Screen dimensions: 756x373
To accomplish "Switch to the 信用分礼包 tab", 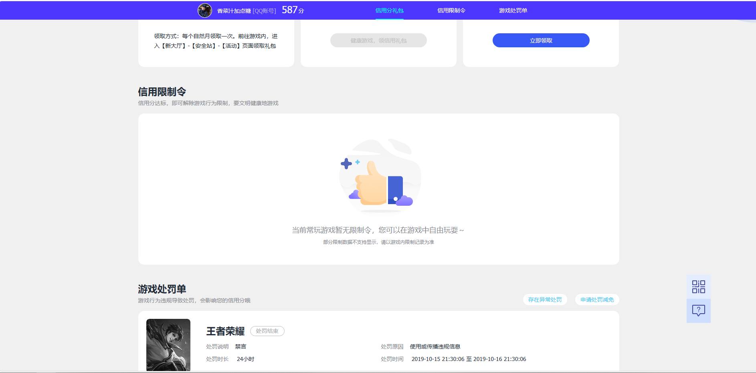I will click(389, 10).
